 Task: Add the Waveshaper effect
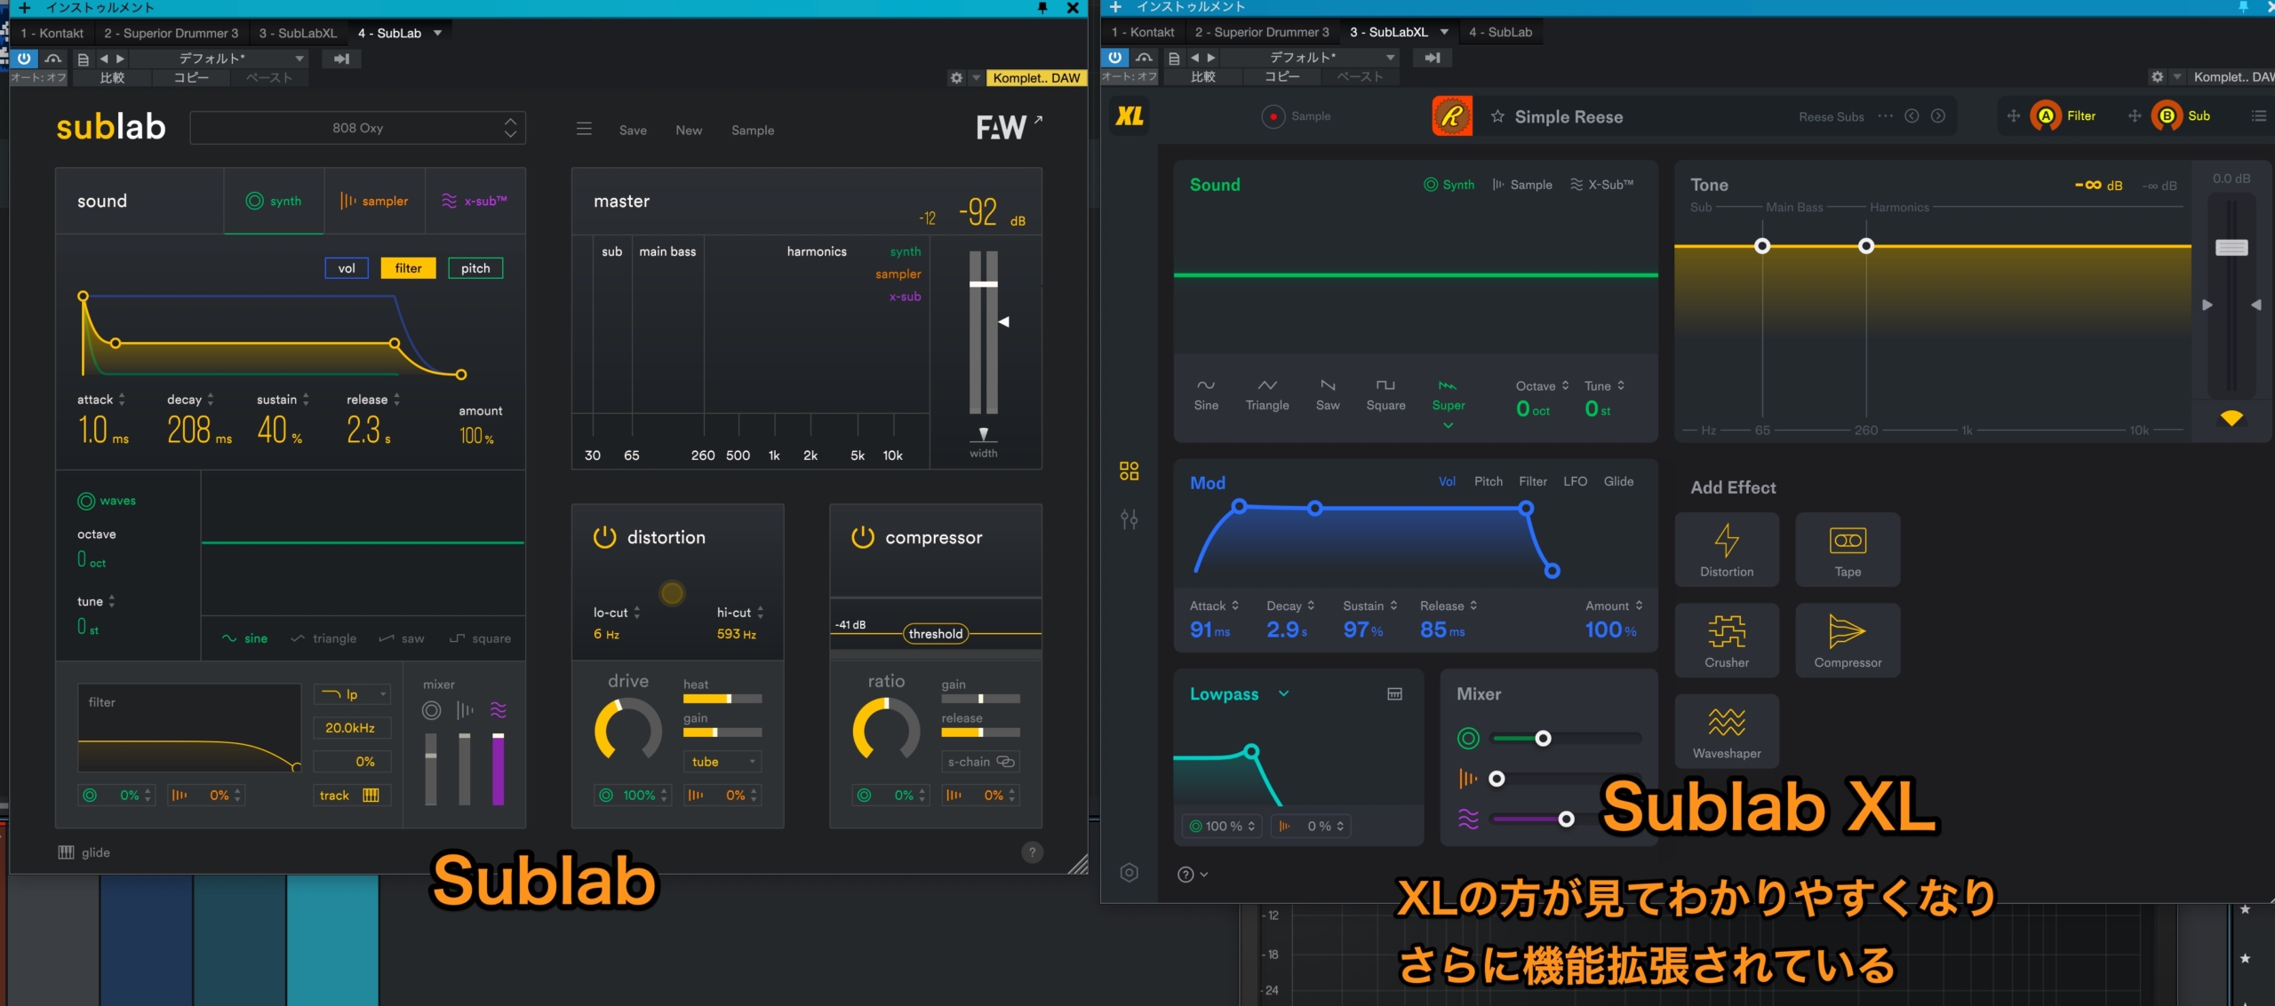click(1727, 730)
